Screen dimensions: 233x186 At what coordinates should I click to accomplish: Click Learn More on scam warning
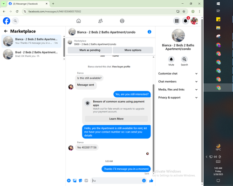[116, 119]
